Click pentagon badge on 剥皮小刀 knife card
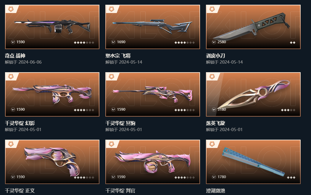311x195 pixels. [212, 9]
